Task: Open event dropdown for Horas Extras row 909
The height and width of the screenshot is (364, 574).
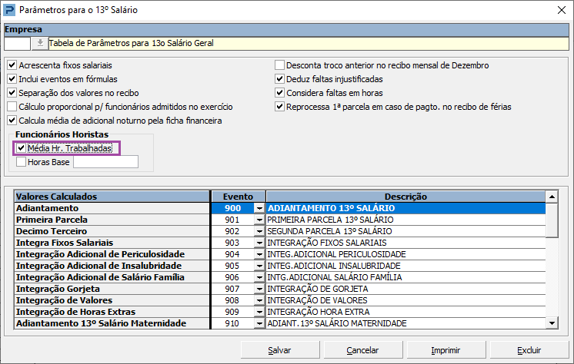Action: 259,312
